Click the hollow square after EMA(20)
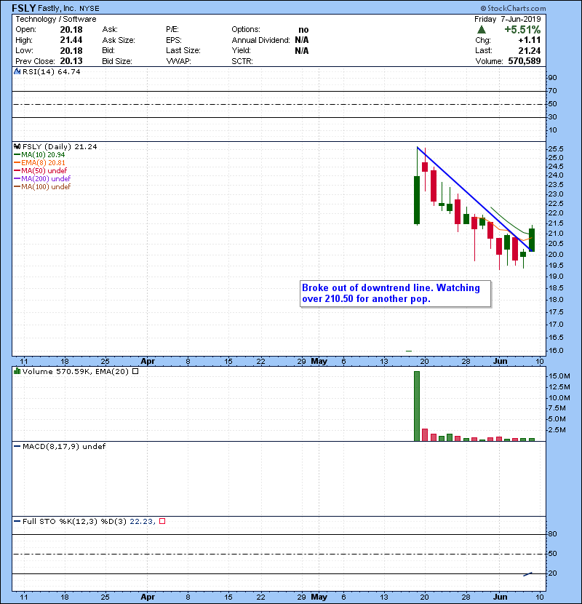 (x=135, y=372)
